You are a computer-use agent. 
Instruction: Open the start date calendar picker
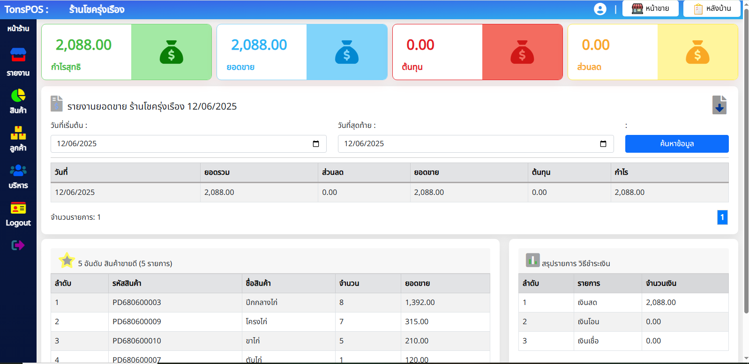(316, 144)
